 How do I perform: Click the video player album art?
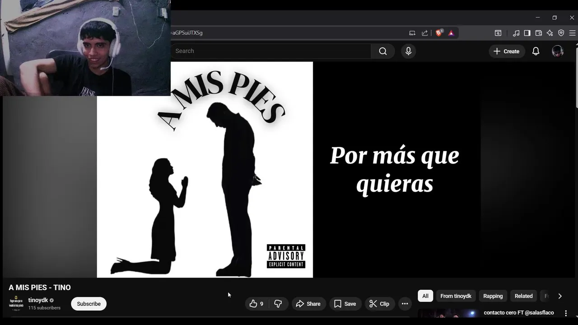[205, 170]
